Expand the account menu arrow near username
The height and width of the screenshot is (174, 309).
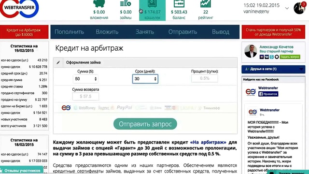pyautogui.click(x=287, y=8)
